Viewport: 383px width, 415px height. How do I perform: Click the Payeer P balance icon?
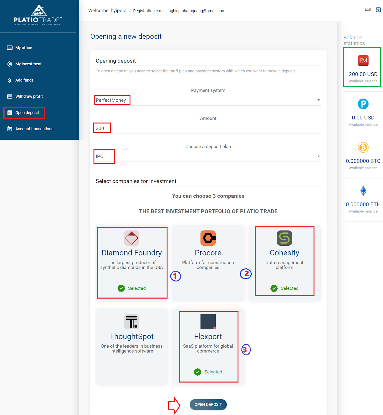pyautogui.click(x=363, y=104)
